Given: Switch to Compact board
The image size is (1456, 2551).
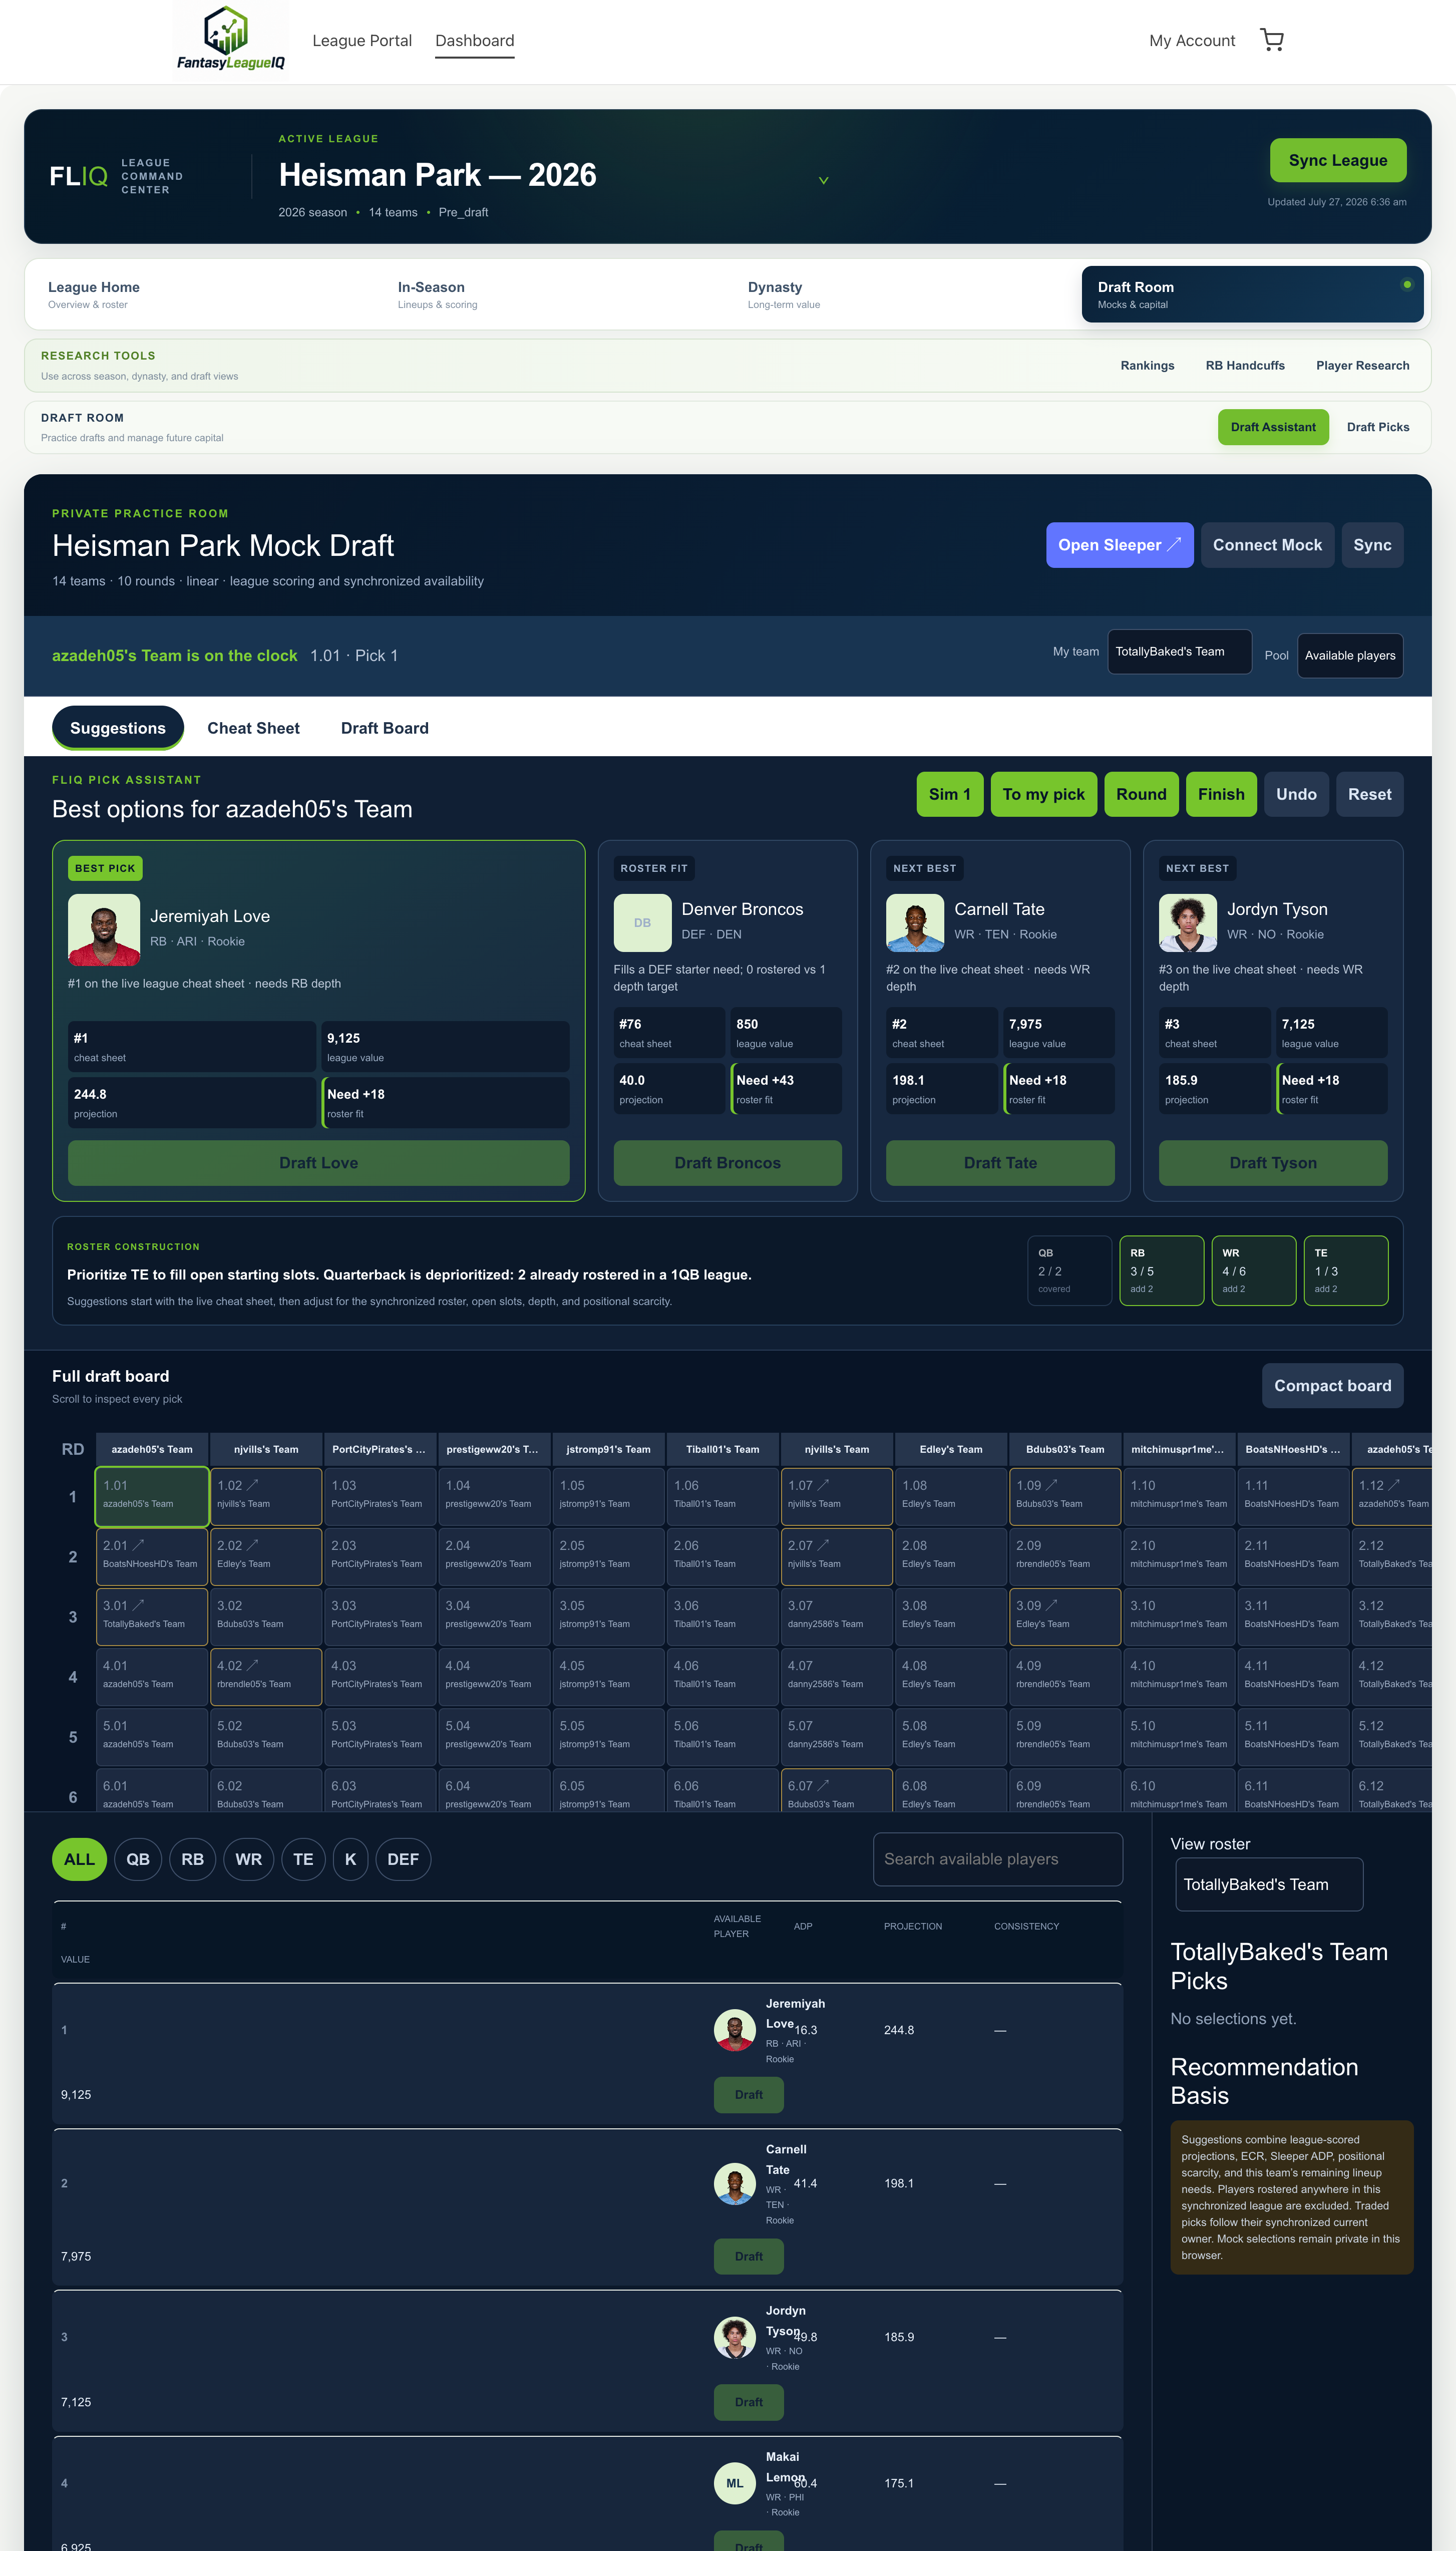Looking at the screenshot, I should point(1332,1386).
